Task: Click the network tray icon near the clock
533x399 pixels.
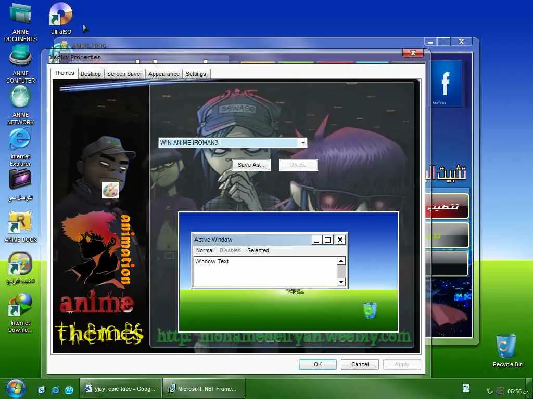Action: pos(499,391)
